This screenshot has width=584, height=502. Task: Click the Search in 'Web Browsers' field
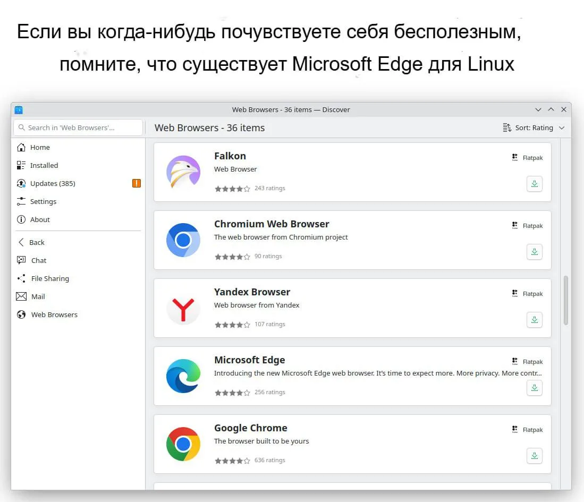point(78,127)
